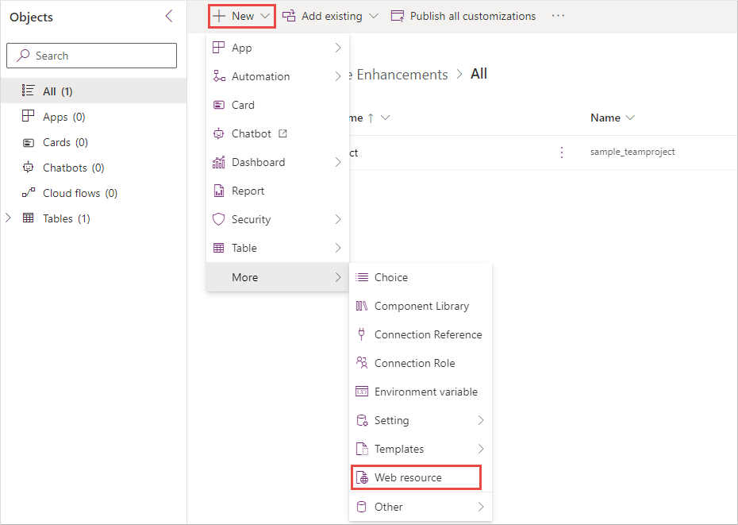
Task: Select Tables (1) in the Objects list
Action: pos(94,218)
